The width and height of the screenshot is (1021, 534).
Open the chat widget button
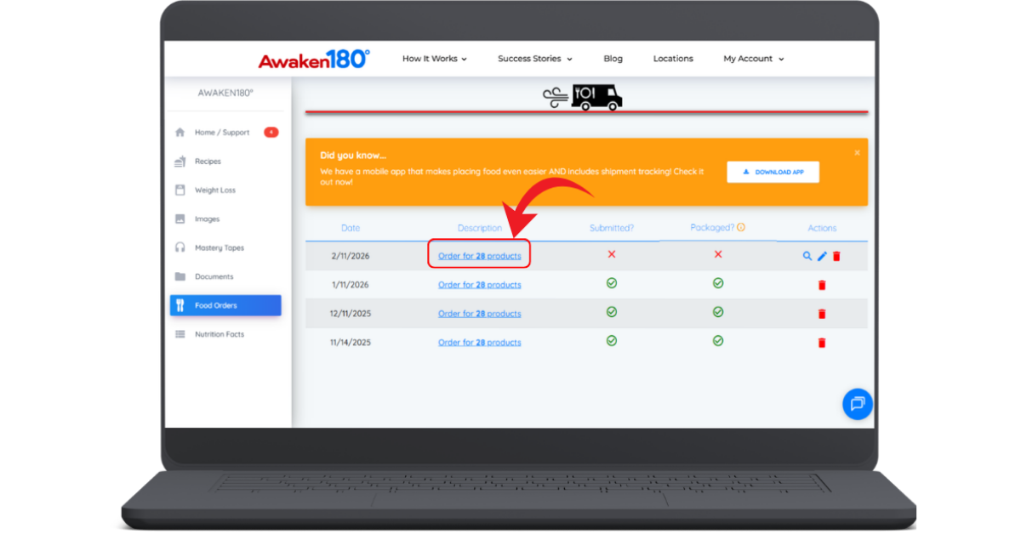858,403
